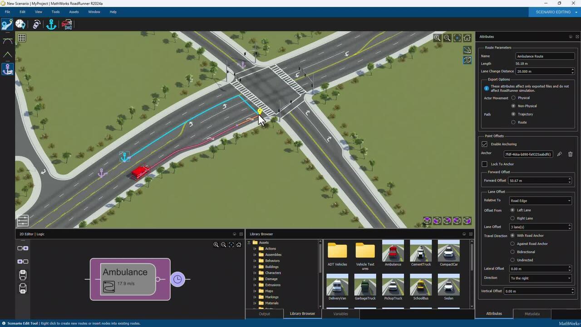Image resolution: width=581 pixels, height=327 pixels.
Task: Expand the Actions folder in Library Browser
Action: pyautogui.click(x=255, y=248)
